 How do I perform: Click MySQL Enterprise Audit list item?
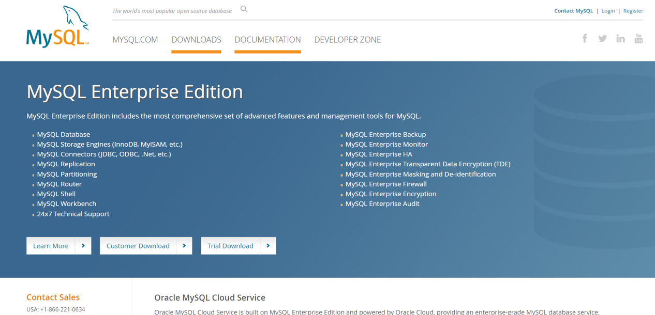tap(382, 203)
